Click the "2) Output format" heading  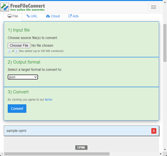(x=24, y=62)
